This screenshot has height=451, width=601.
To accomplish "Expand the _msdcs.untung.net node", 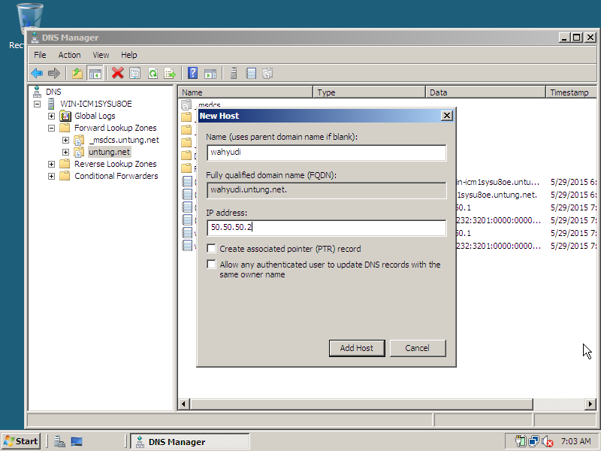I will coord(65,140).
